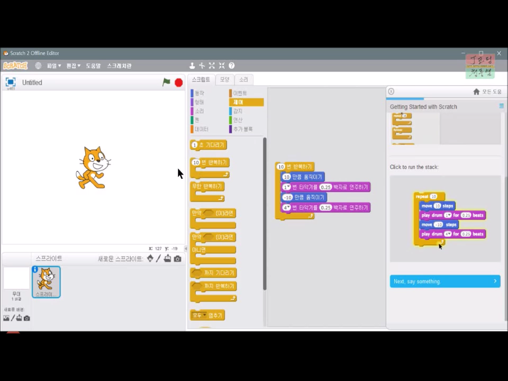This screenshot has height=381, width=508.
Task: Open the 스크래치란 menu
Action: [x=119, y=66]
